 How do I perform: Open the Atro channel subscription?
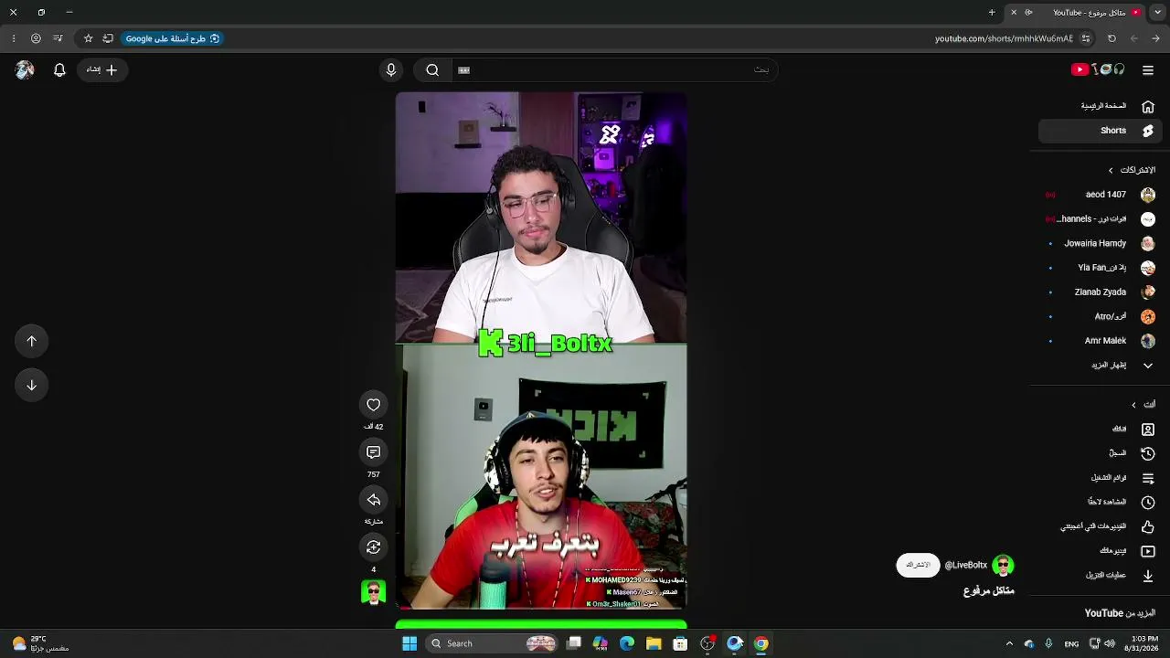tap(1099, 316)
